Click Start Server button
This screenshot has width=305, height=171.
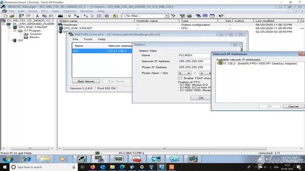[86, 81]
